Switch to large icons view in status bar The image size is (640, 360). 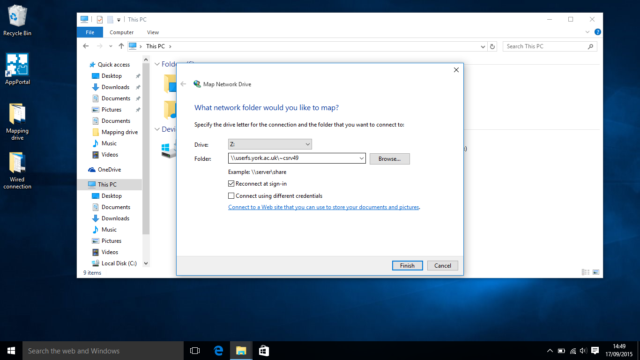pyautogui.click(x=596, y=272)
